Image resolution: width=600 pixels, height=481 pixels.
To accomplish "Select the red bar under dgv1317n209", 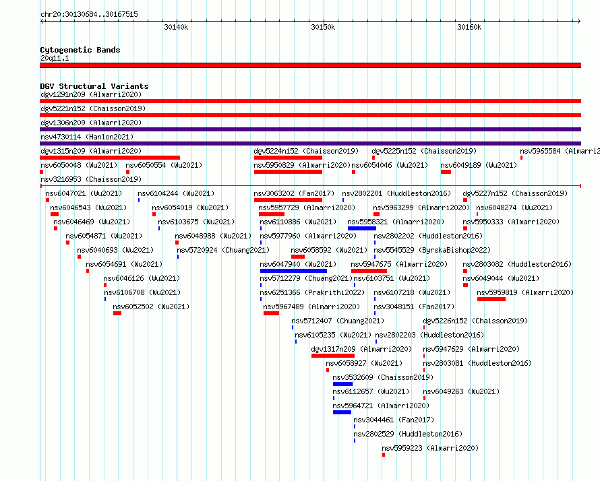I will tap(333, 356).
